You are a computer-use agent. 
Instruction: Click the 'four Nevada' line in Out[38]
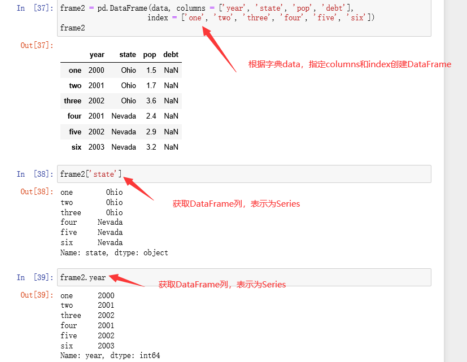[91, 223]
